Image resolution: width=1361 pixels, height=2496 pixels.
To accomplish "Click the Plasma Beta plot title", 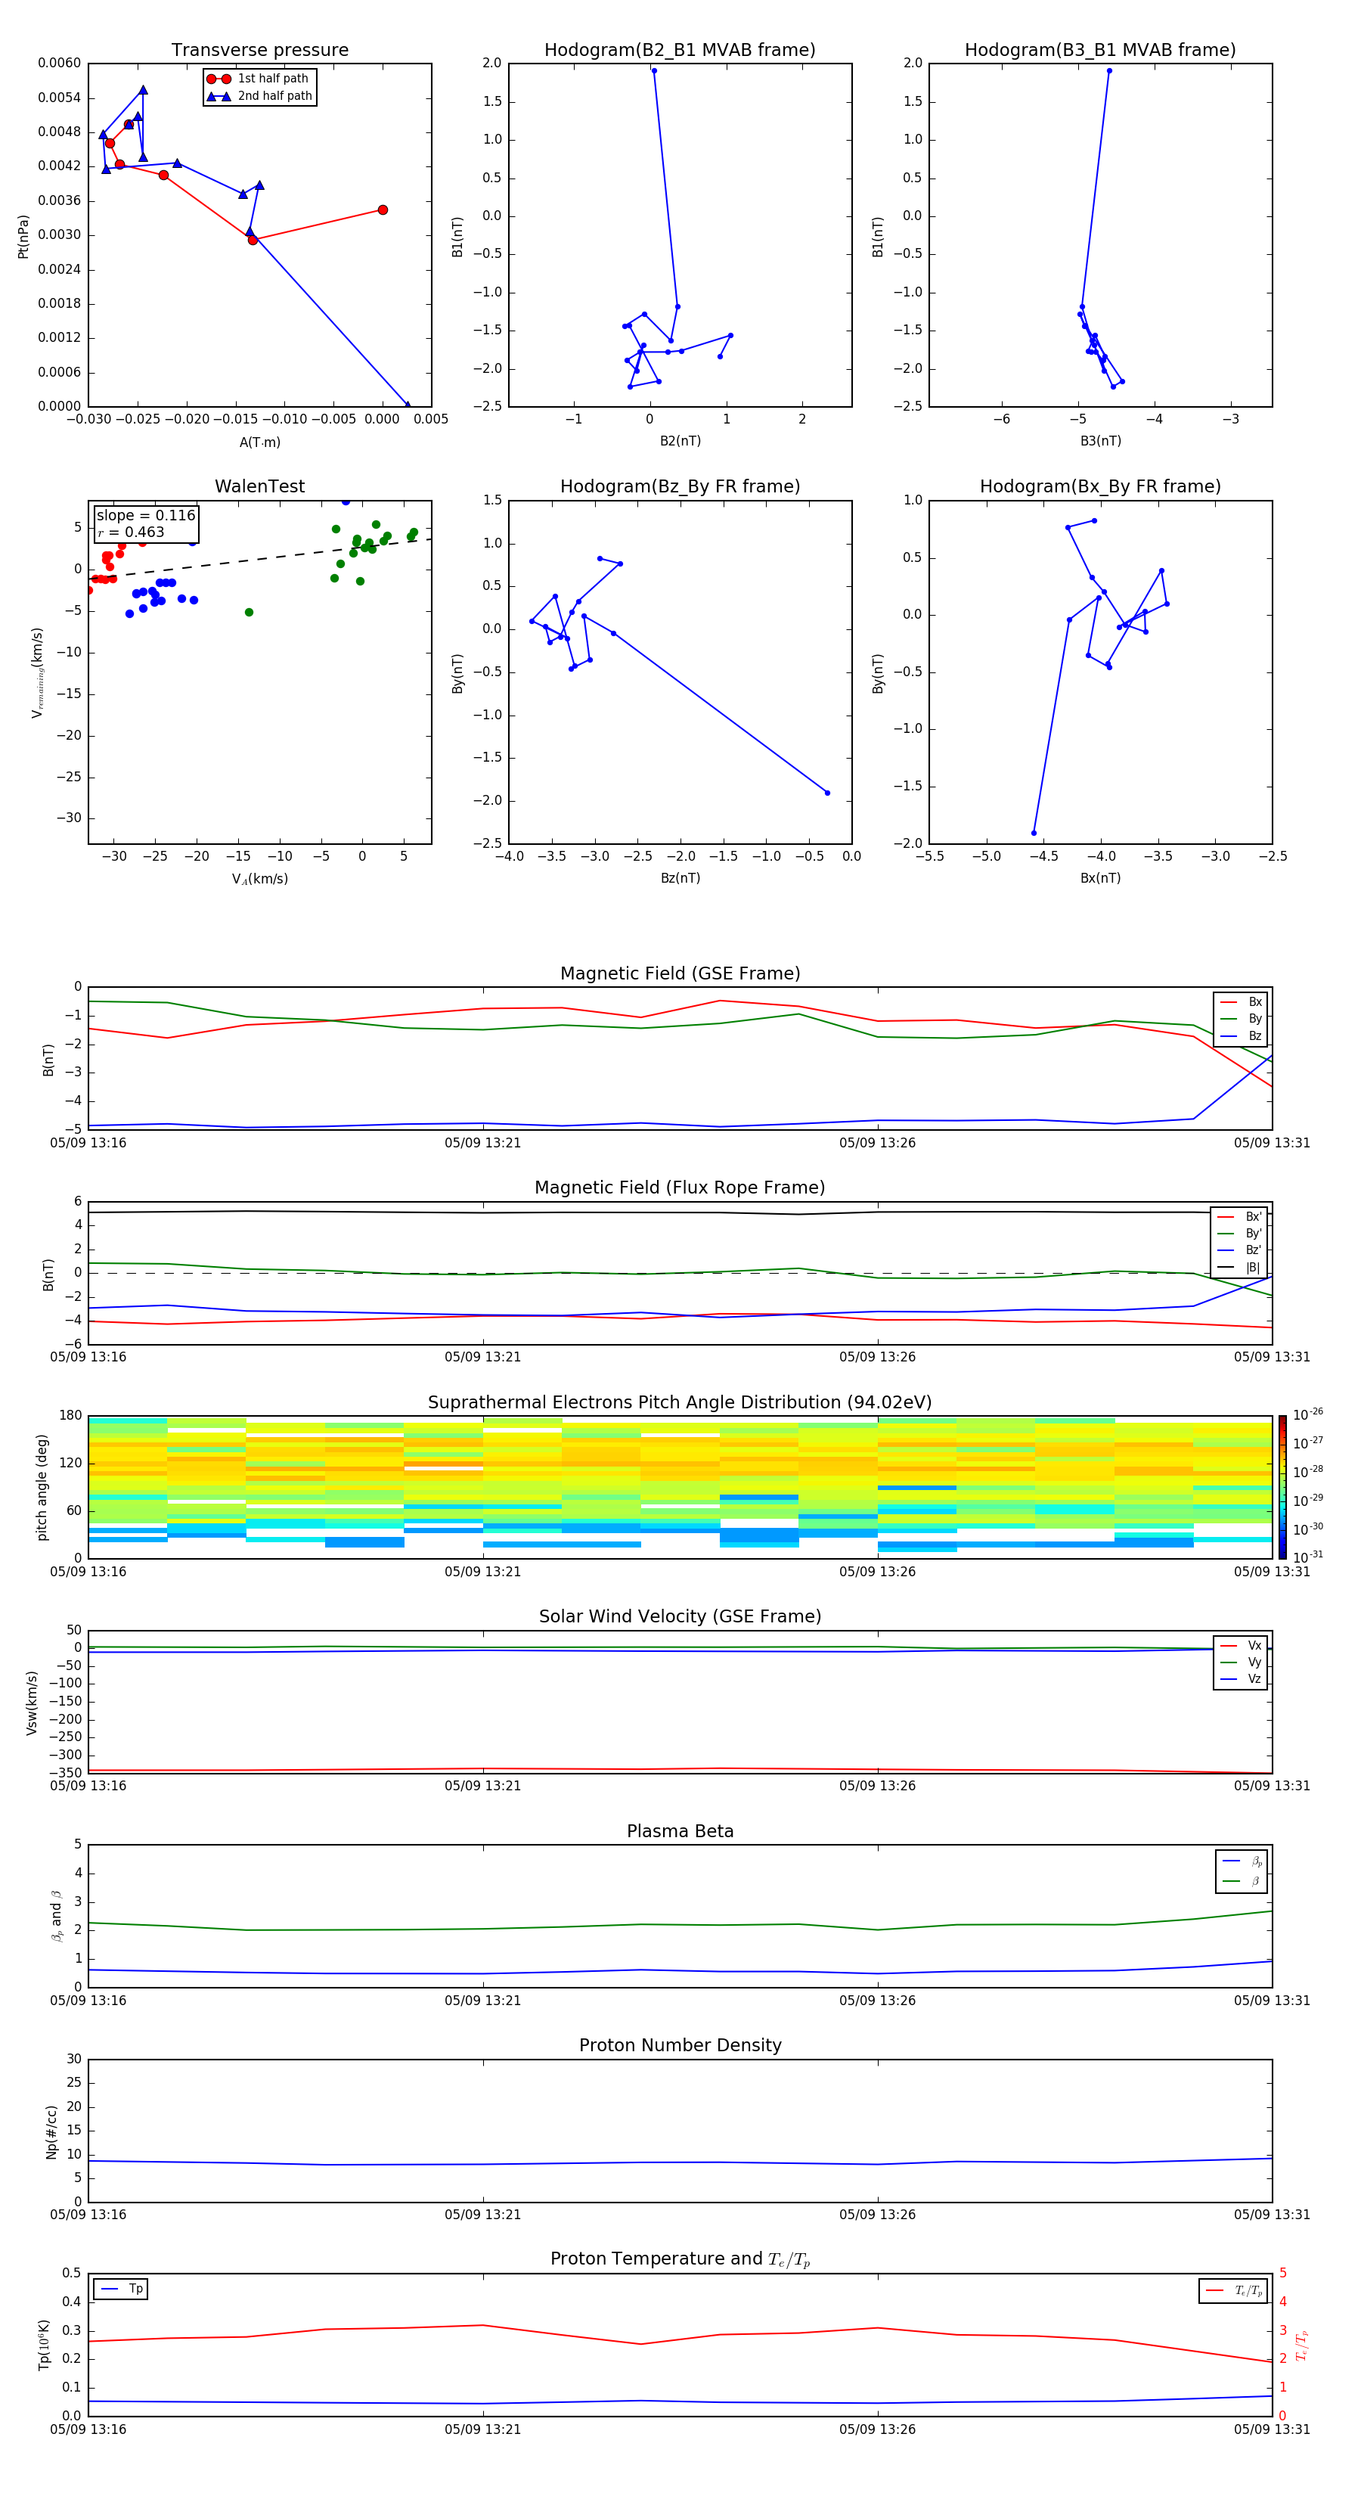I will click(x=680, y=1831).
